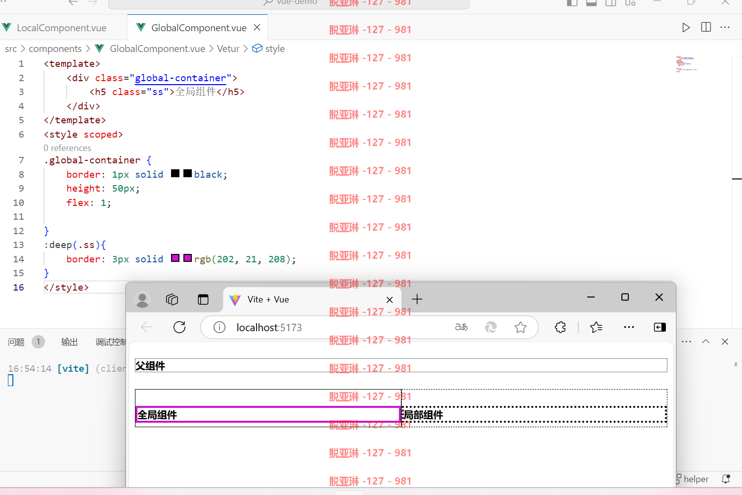Refresh the localhost page
Screen dimensions: 742x495
[x=179, y=327]
